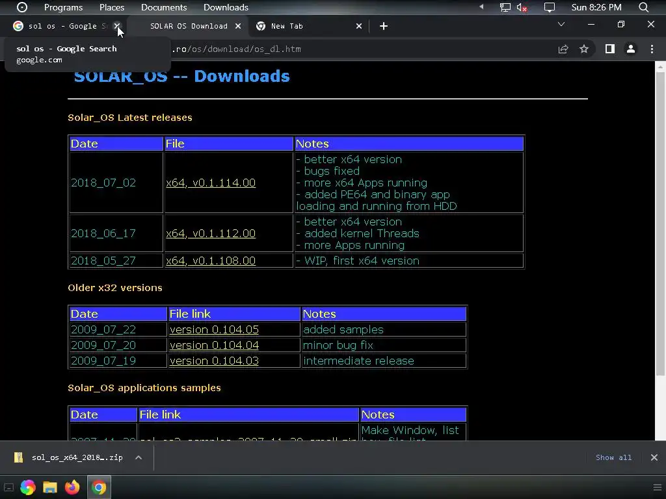Open version 0.104.04 link
The height and width of the screenshot is (499, 666).
[x=214, y=346]
